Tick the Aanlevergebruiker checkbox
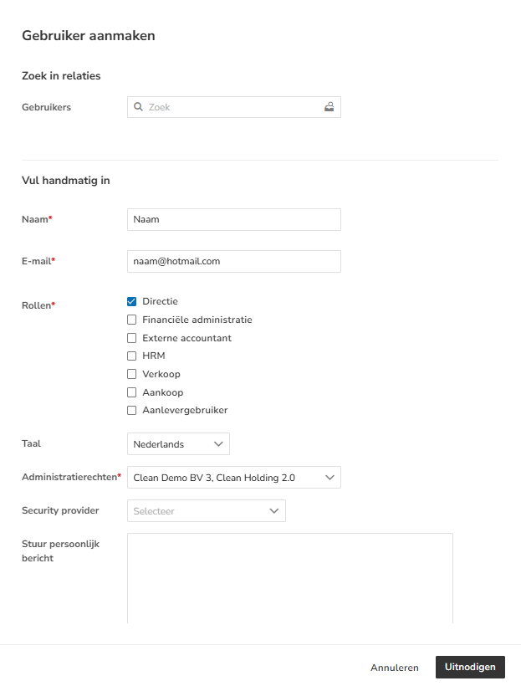 coord(131,411)
